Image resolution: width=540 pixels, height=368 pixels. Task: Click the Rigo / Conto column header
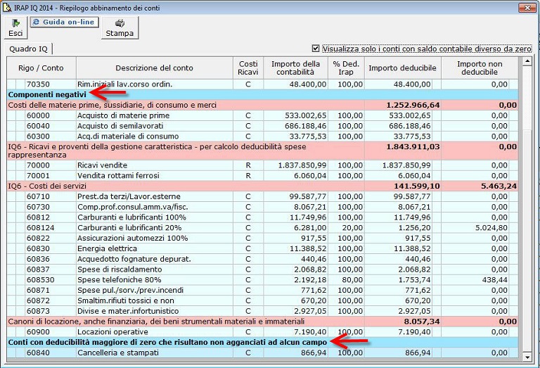[41, 68]
